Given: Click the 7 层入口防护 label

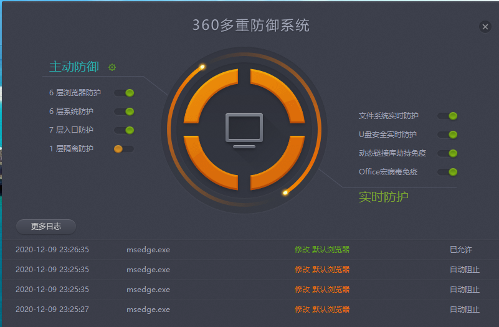Looking at the screenshot, I should [x=71, y=130].
